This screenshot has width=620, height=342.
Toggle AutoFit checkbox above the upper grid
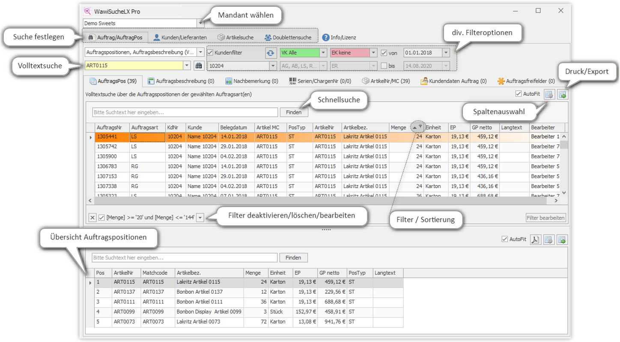tap(519, 94)
